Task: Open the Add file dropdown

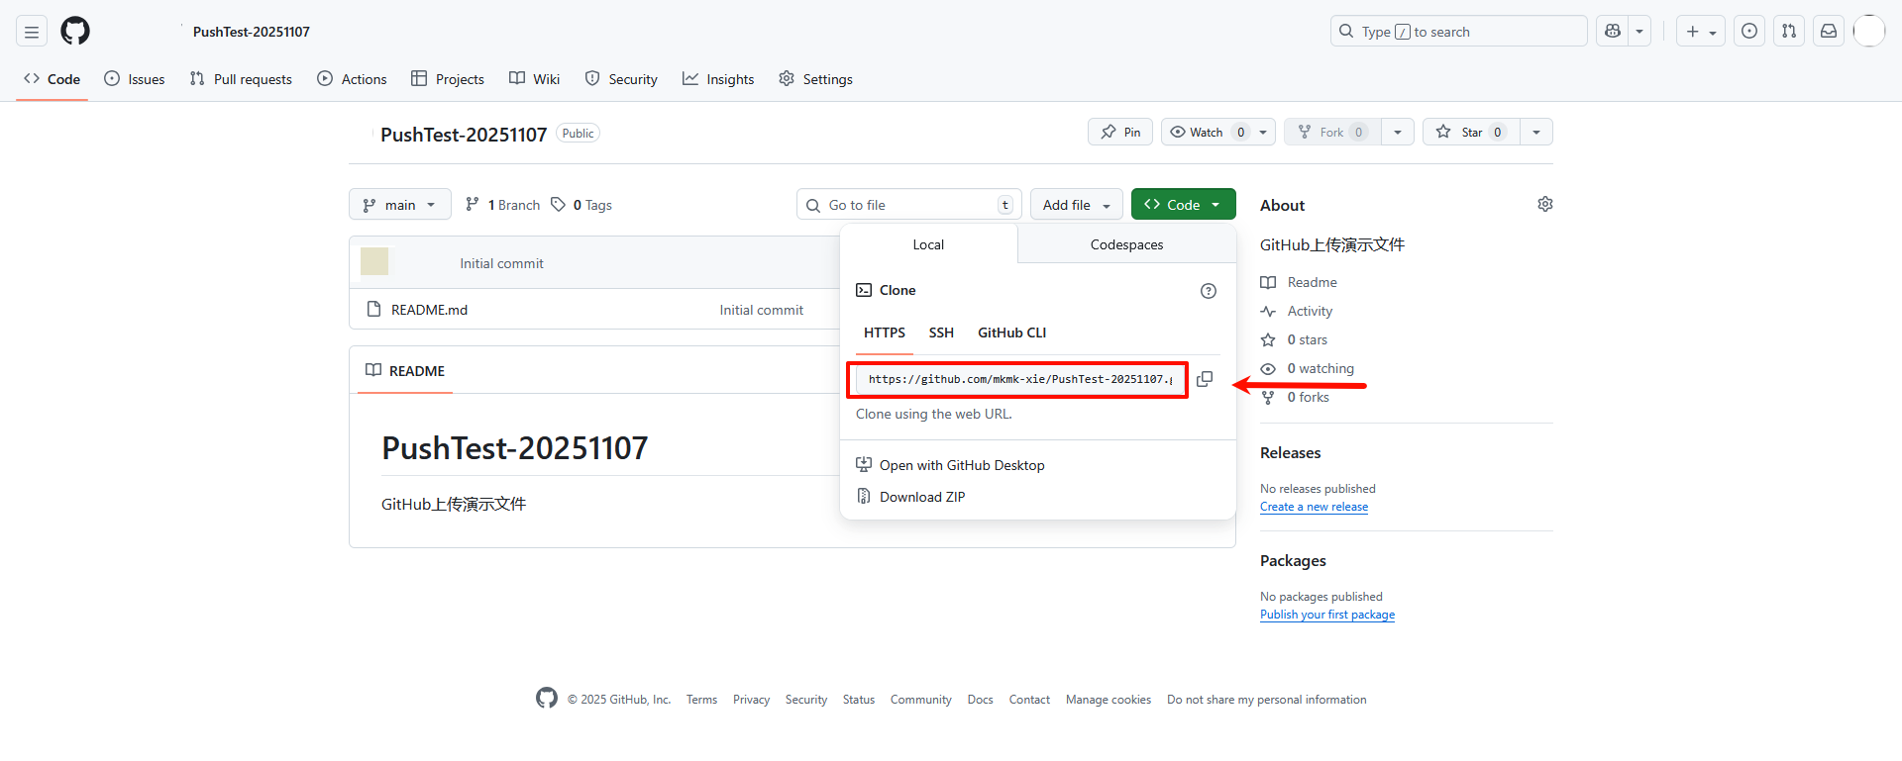Action: (1077, 205)
